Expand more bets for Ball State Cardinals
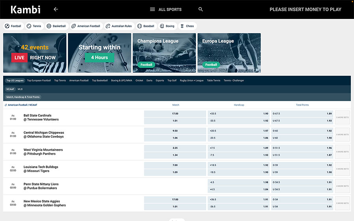Screen dimensions: 354x221 tap(343, 117)
